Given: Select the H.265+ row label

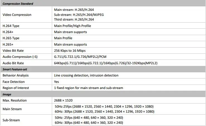Looking at the screenshot, I should (8, 45).
